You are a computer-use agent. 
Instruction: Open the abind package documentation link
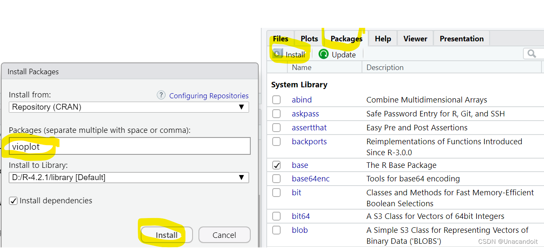[x=302, y=100]
